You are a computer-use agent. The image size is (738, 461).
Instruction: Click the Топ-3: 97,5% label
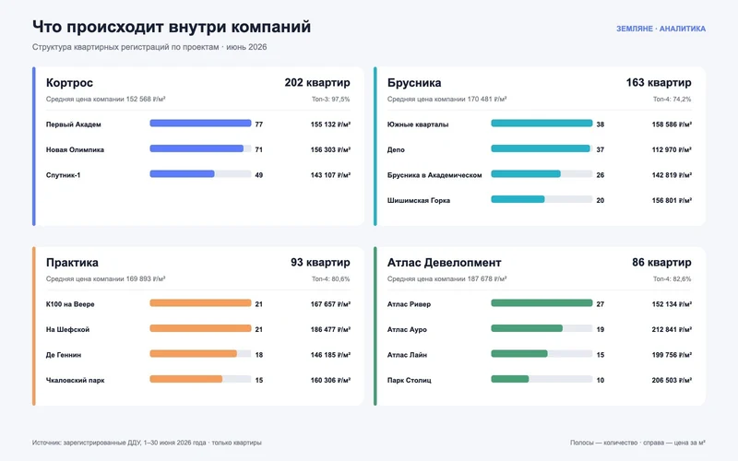point(331,100)
